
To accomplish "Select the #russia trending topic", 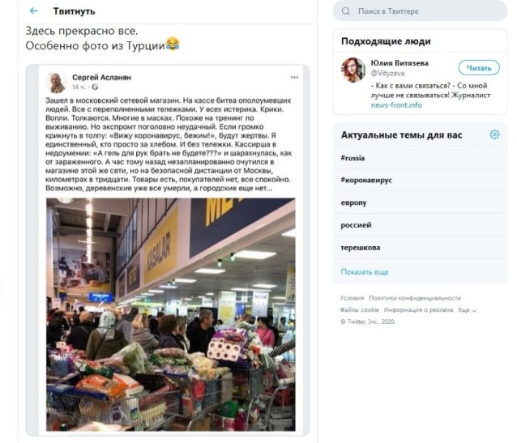I will tap(420, 158).
